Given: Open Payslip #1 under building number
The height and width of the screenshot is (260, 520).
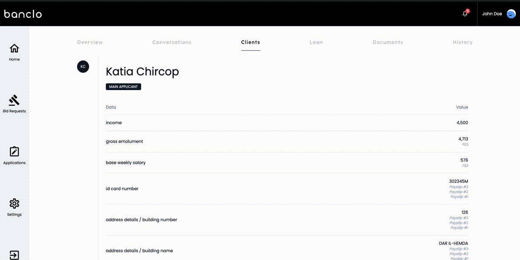Looking at the screenshot, I should coord(460,228).
